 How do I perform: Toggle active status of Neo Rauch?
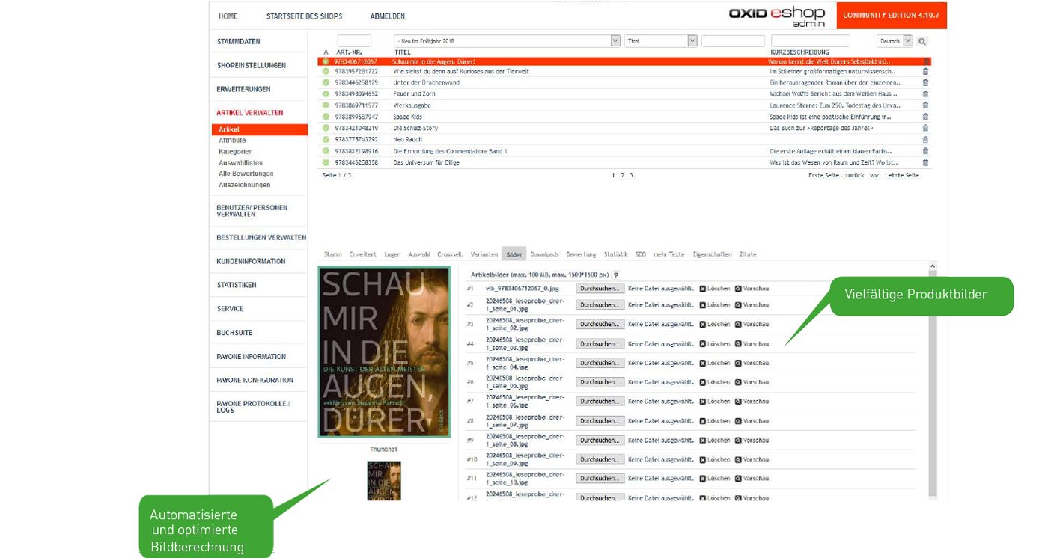(326, 139)
